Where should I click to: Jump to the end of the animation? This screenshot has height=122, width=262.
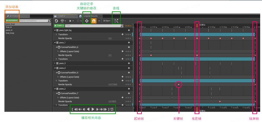click(x=105, y=109)
